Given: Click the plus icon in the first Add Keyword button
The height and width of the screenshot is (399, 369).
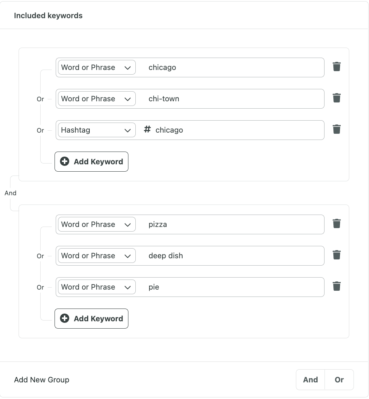Looking at the screenshot, I should tap(65, 161).
